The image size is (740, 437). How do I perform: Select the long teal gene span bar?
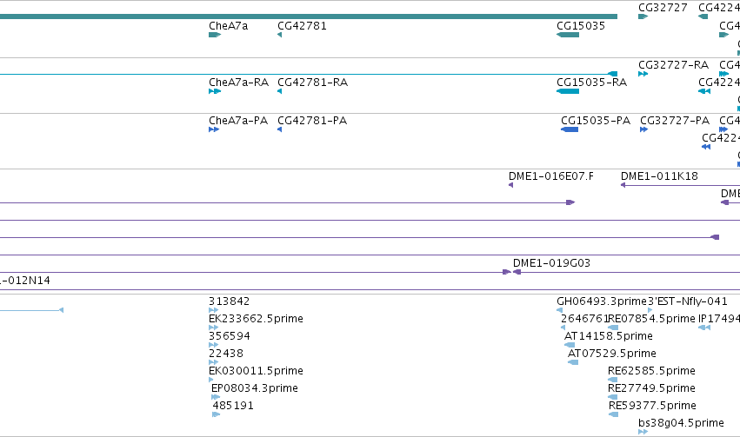coord(309,17)
